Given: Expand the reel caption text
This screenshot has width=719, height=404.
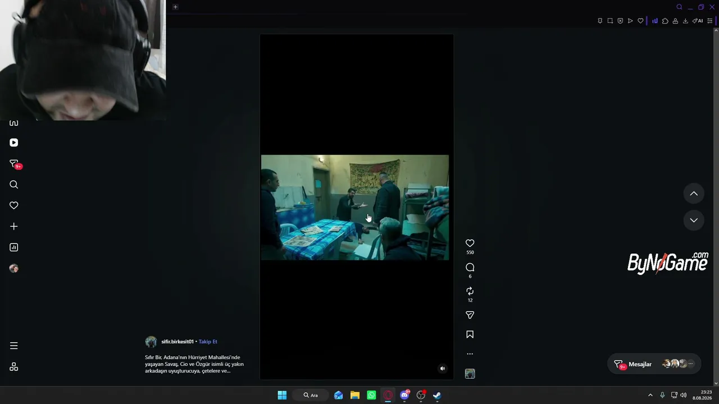Looking at the screenshot, I should click(x=194, y=364).
